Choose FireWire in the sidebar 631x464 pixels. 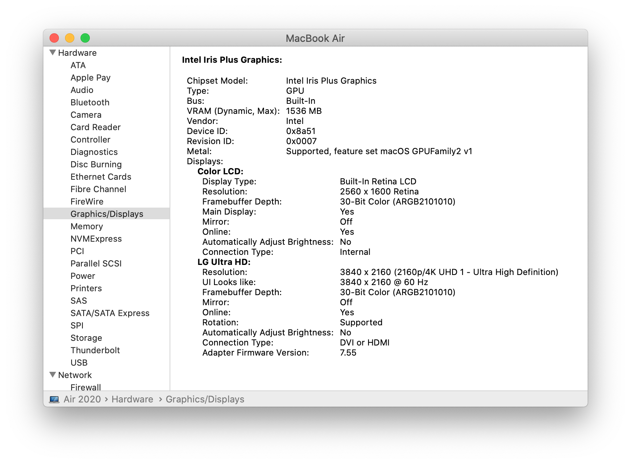[x=87, y=201]
